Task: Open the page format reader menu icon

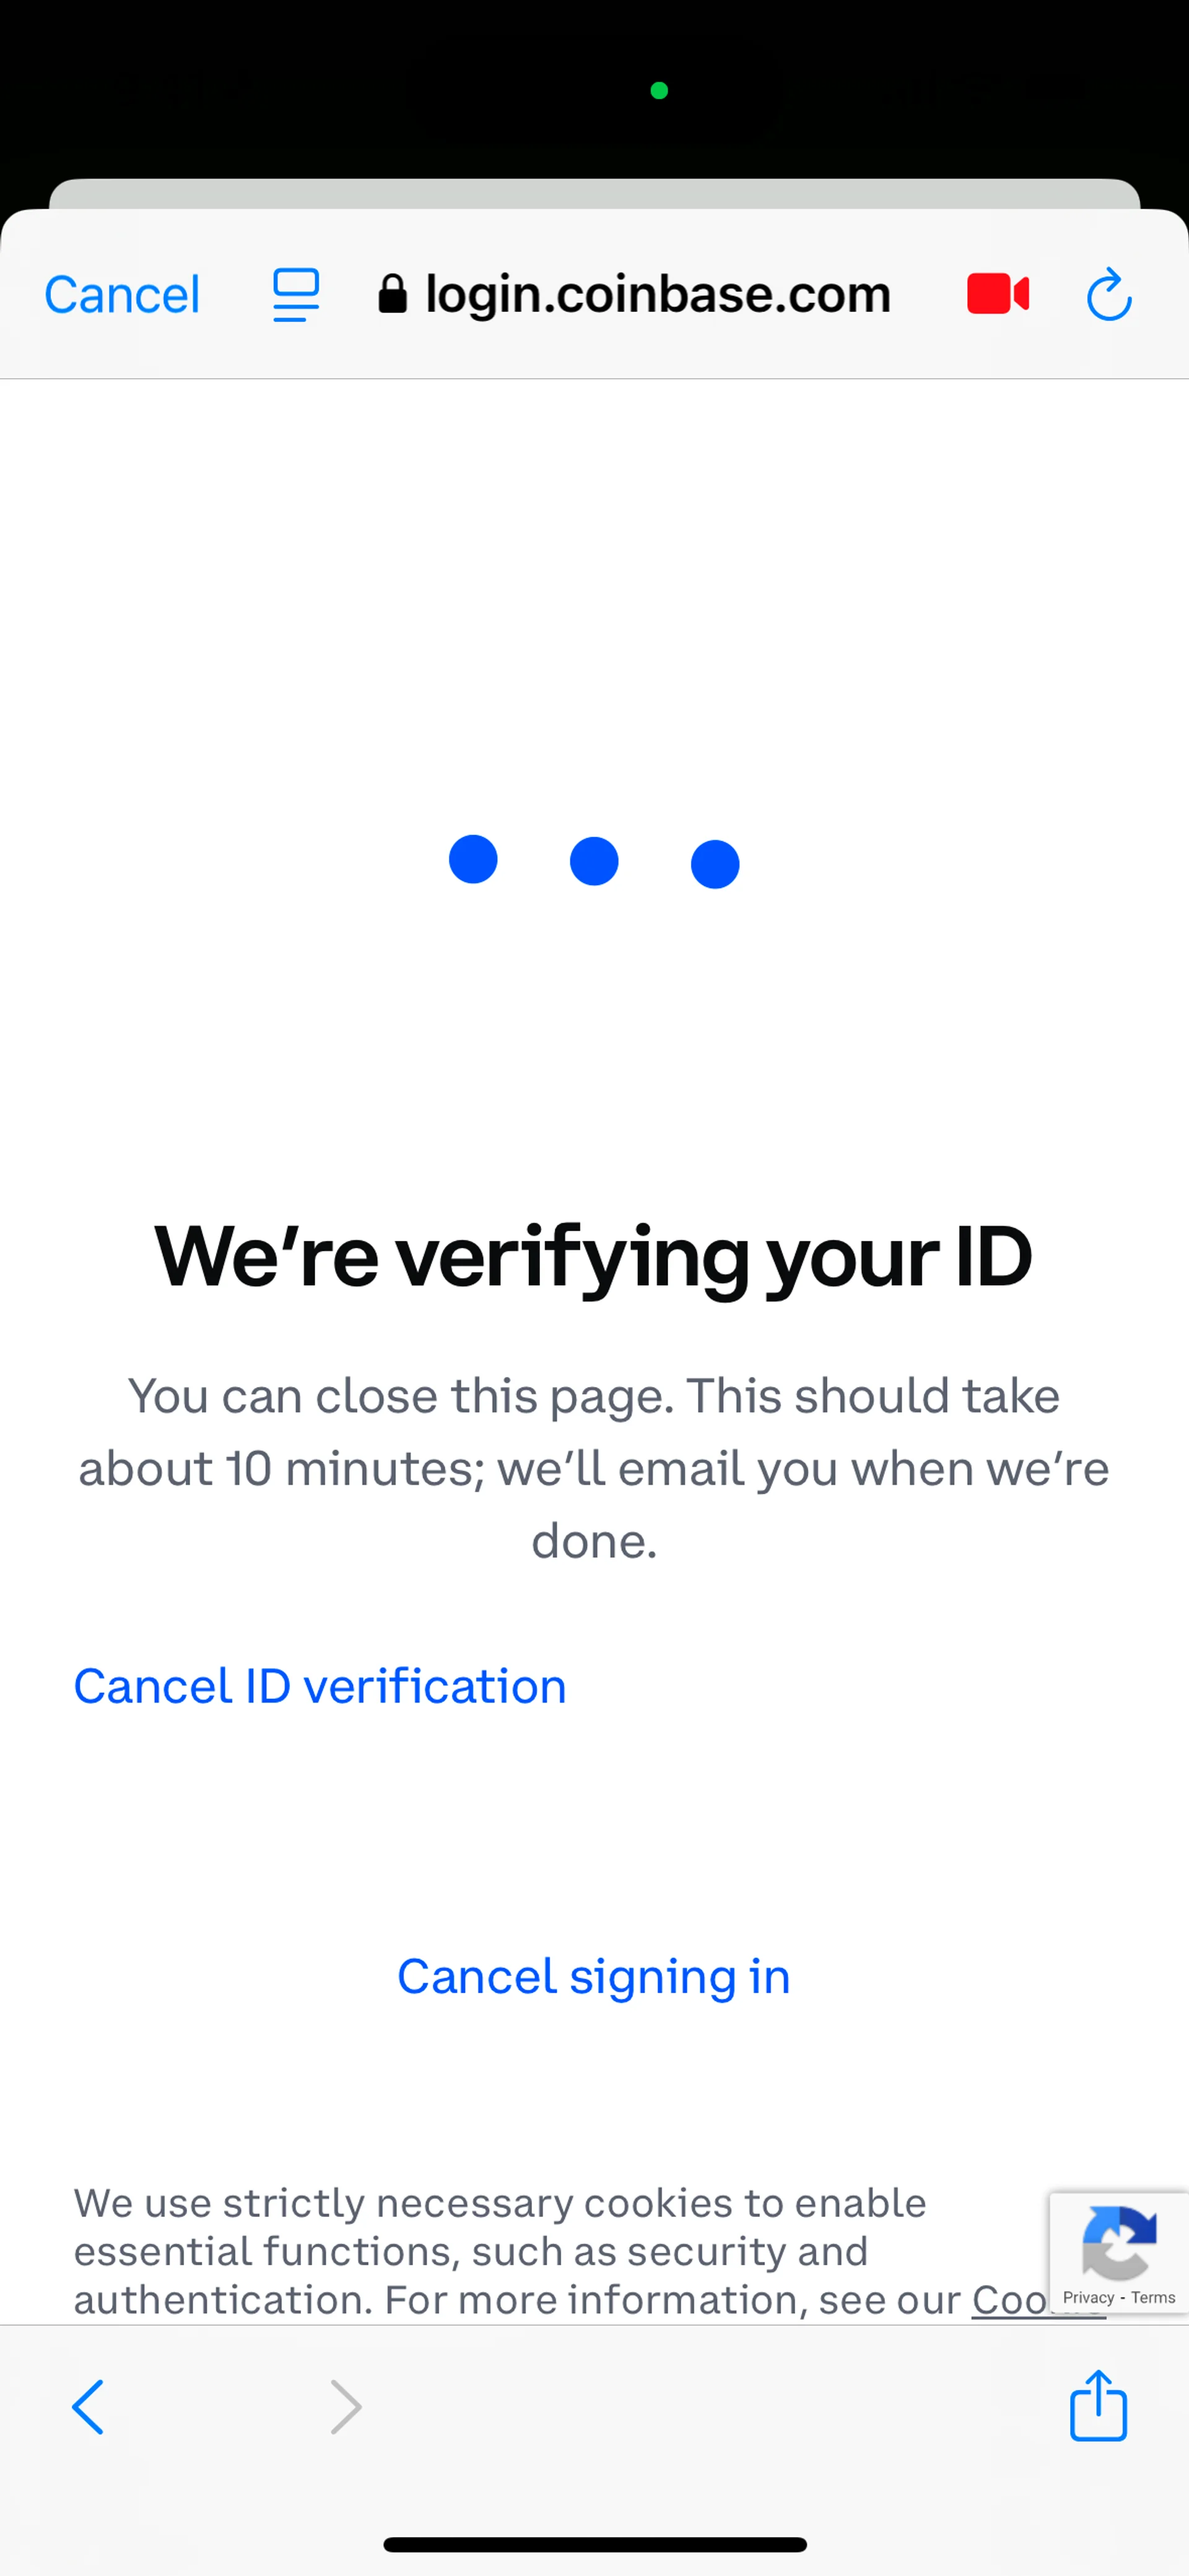Action: click(x=296, y=295)
